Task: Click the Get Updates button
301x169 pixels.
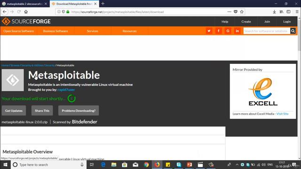Action: coord(14,111)
